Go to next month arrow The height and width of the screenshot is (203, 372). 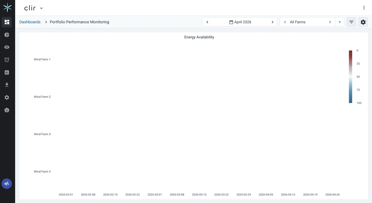coord(272,22)
